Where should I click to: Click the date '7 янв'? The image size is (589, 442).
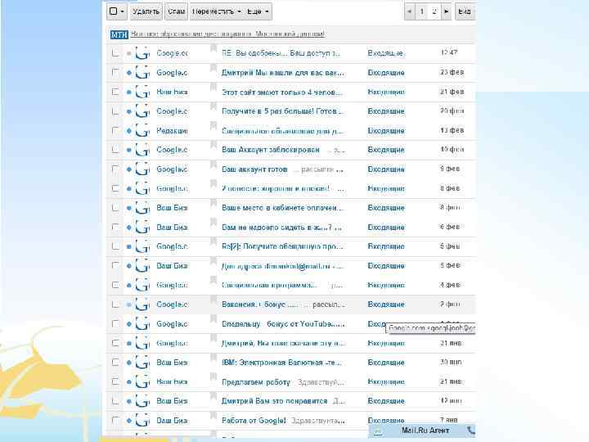click(449, 419)
